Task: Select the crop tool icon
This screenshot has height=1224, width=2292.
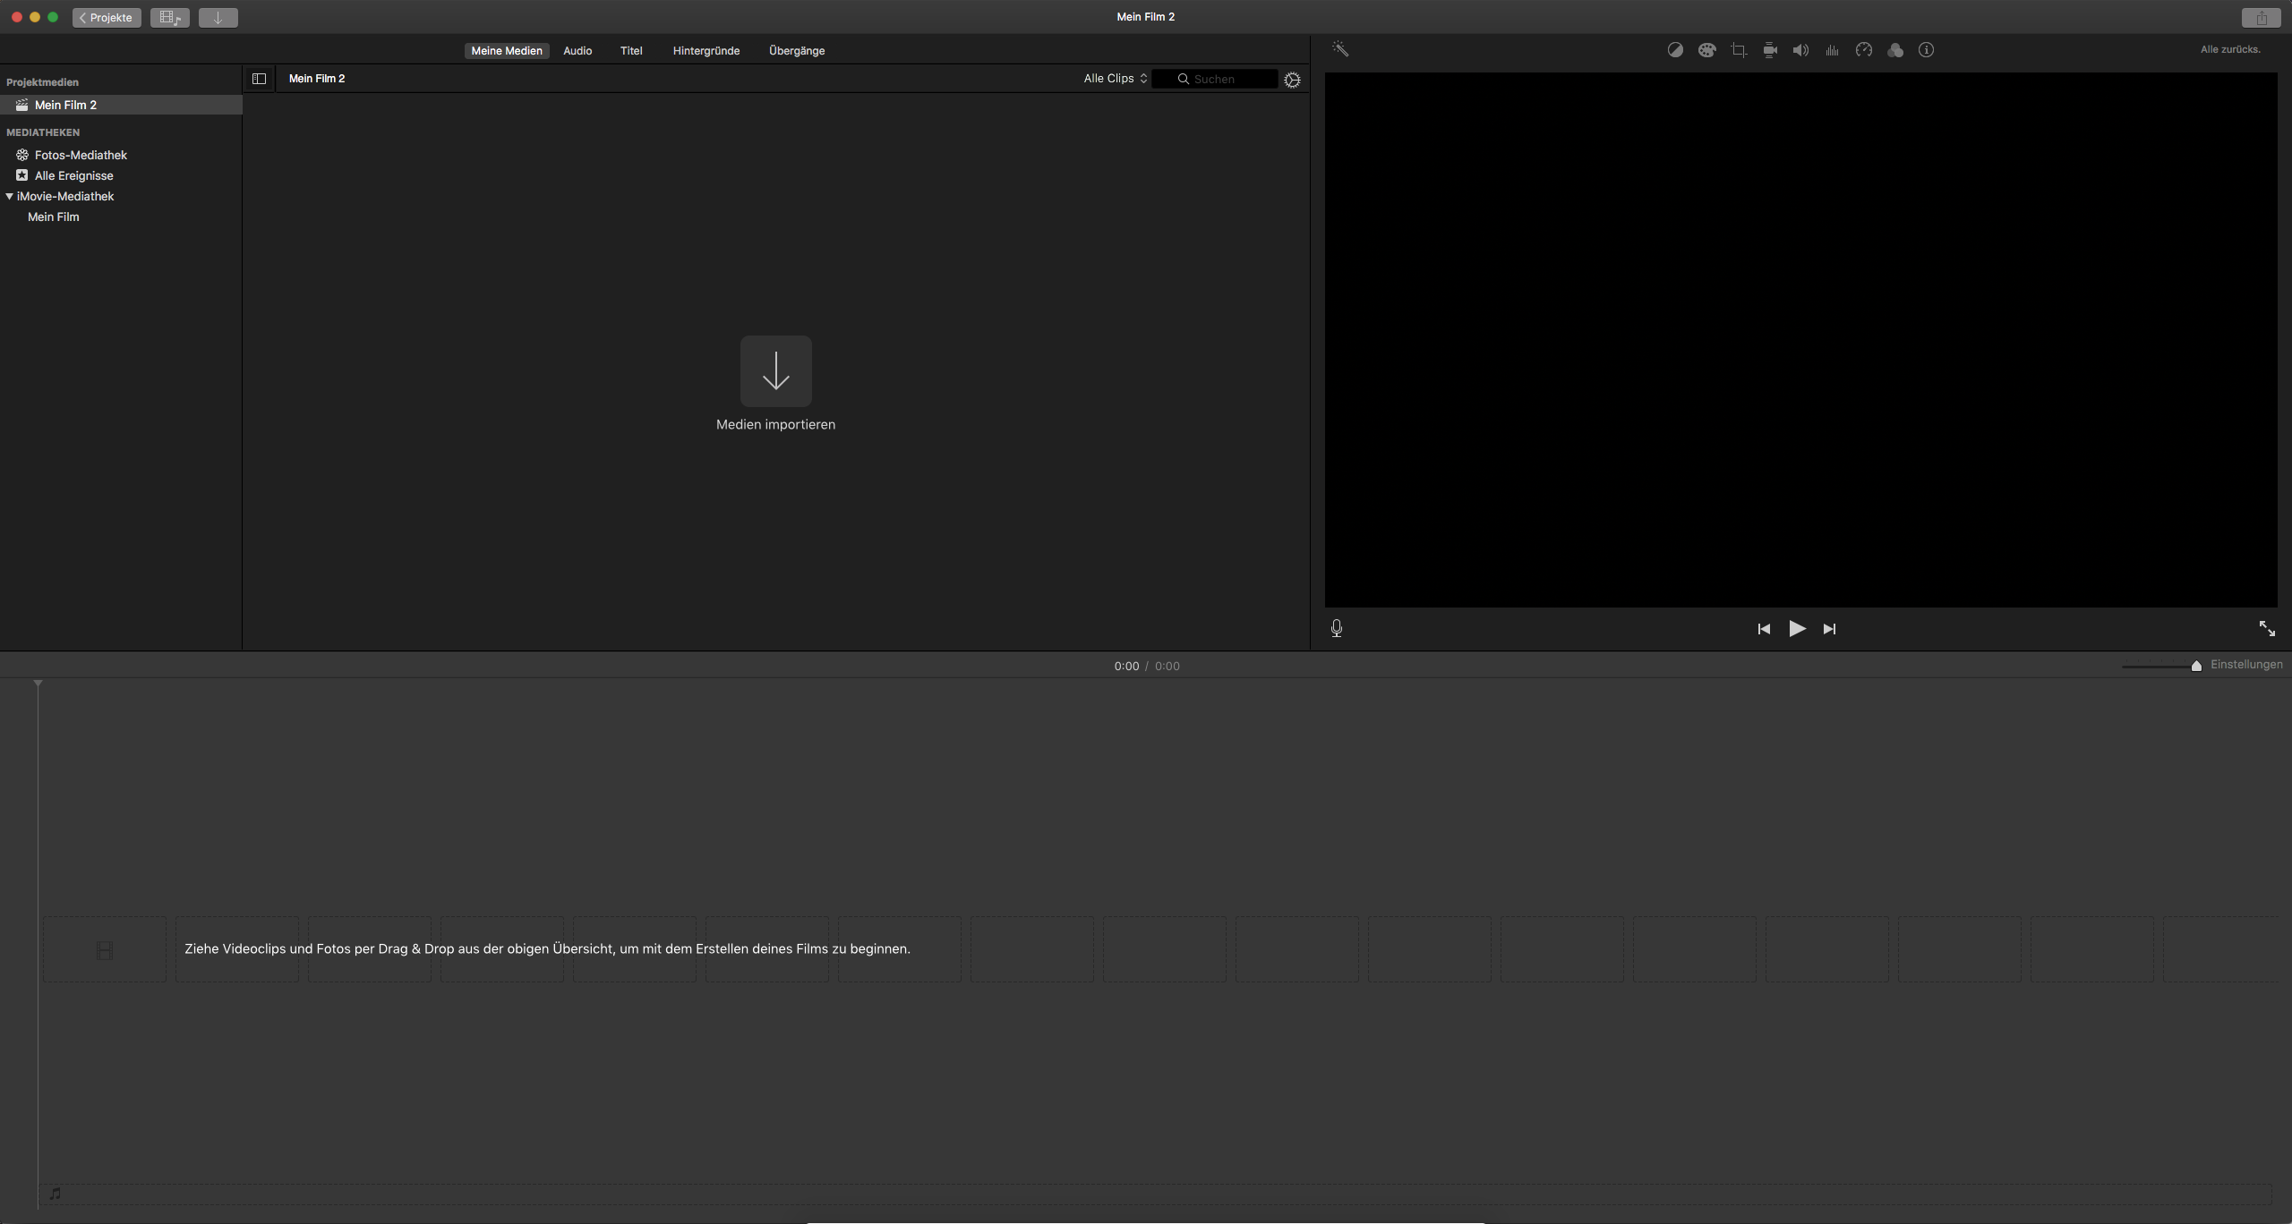Action: pos(1739,50)
